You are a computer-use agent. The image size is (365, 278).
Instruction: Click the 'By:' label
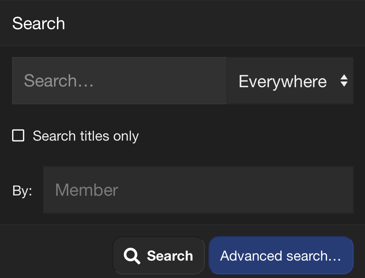pos(22,191)
